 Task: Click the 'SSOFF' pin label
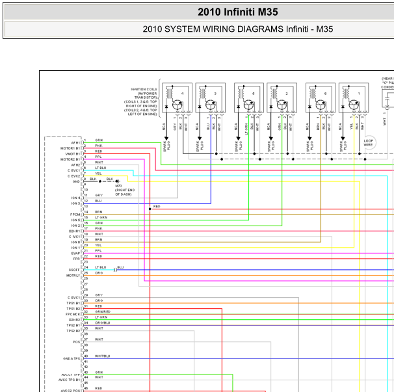(74, 270)
